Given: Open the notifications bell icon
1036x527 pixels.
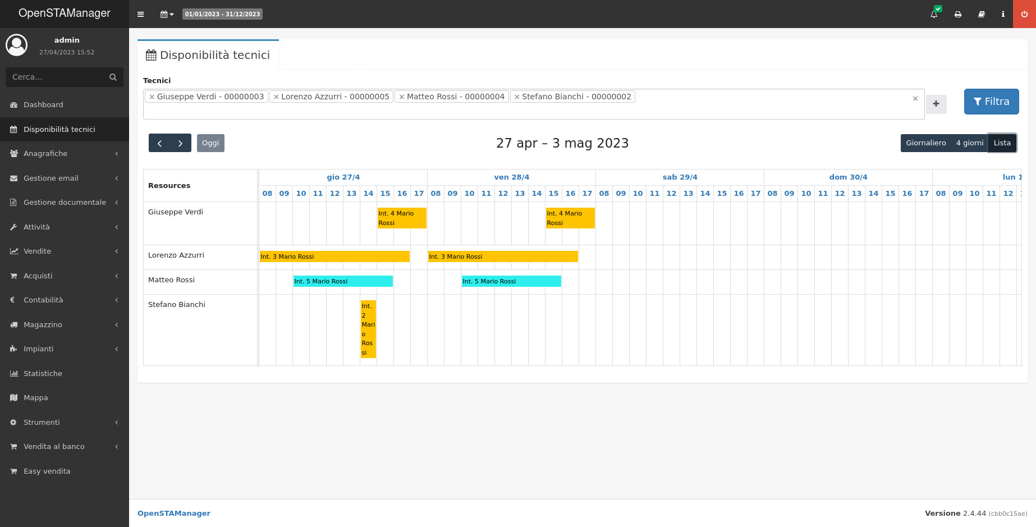Looking at the screenshot, I should (934, 14).
